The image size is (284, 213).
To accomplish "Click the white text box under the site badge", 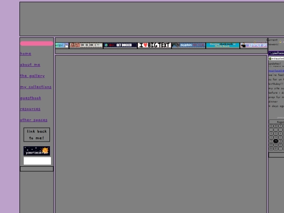I will pos(37,161).
